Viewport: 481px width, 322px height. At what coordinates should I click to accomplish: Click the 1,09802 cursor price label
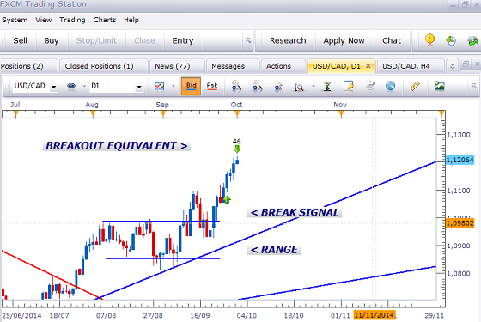click(460, 223)
